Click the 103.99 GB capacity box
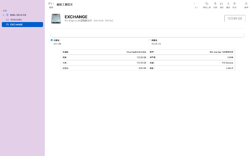251x156 pixels. (x=235, y=18)
